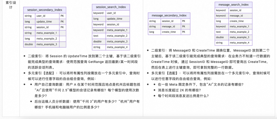Click meta_example_1 in session_search_index table
The height and width of the screenshot is (119, 277).
pos(117,30)
